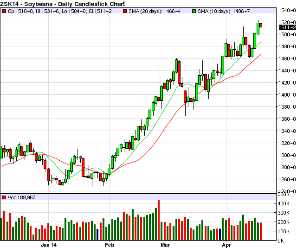Click the 1320-0 price axis label
Screen dimensions: 297x249
[x=287, y=143]
